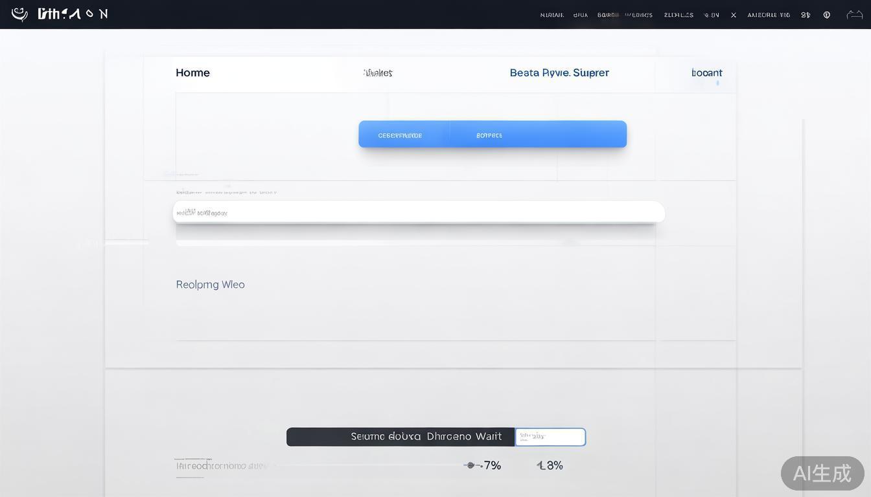
Task: Click the app name text beside the logo
Action: [x=73, y=14]
